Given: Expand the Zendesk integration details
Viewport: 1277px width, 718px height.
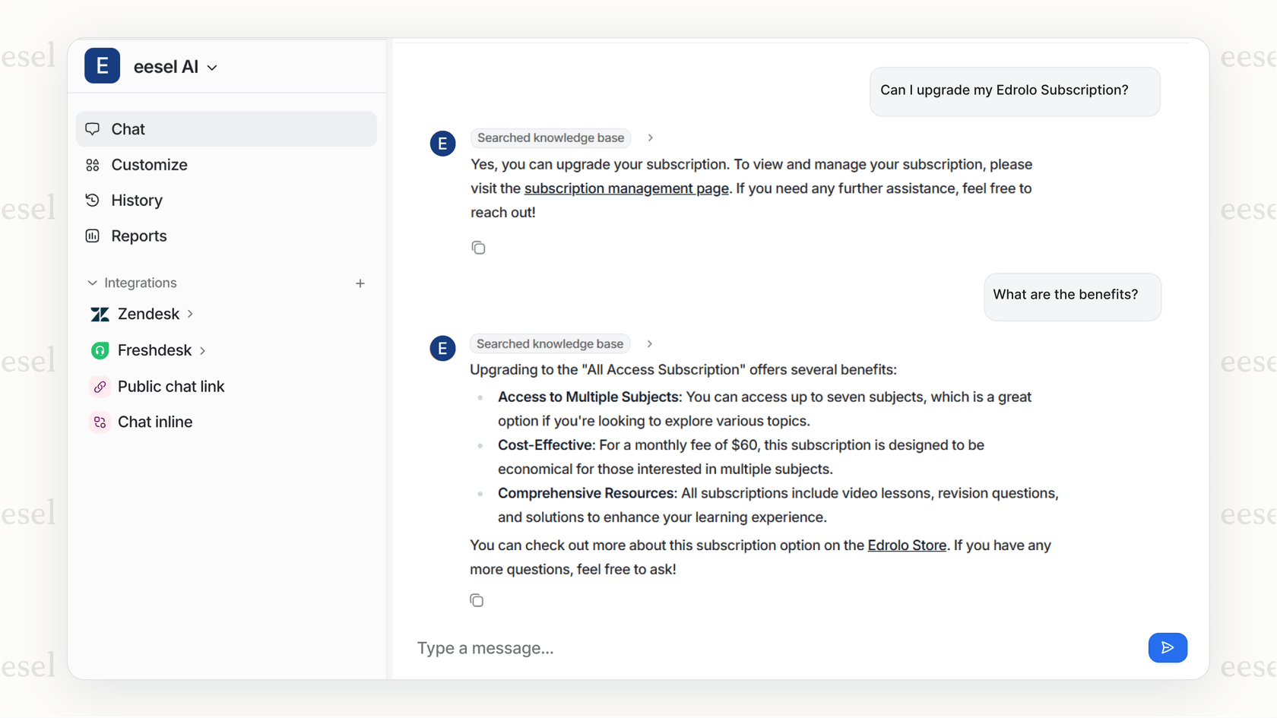Looking at the screenshot, I should pyautogui.click(x=190, y=314).
